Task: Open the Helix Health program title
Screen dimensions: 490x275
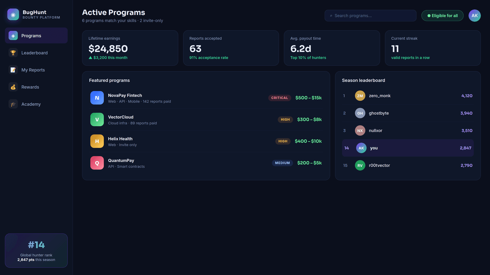Action: (120, 139)
